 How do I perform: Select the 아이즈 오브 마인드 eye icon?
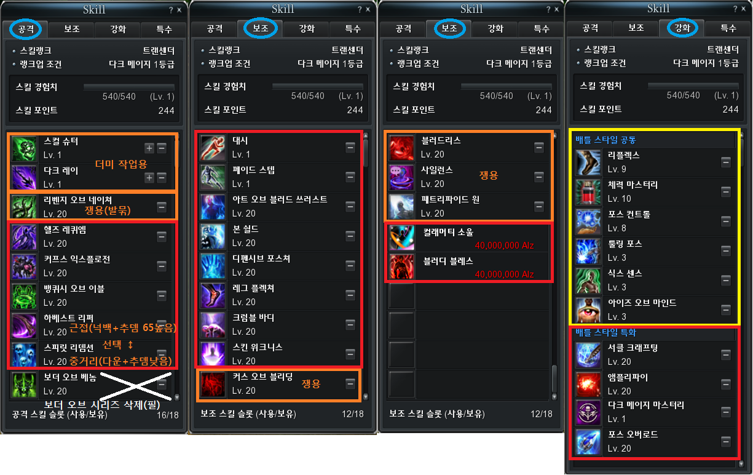coord(587,310)
